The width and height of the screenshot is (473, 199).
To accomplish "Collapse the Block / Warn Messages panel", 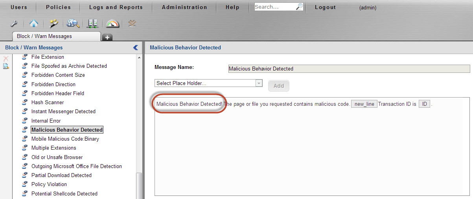I will pos(136,47).
